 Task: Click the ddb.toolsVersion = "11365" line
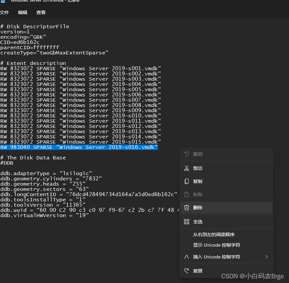(43, 205)
